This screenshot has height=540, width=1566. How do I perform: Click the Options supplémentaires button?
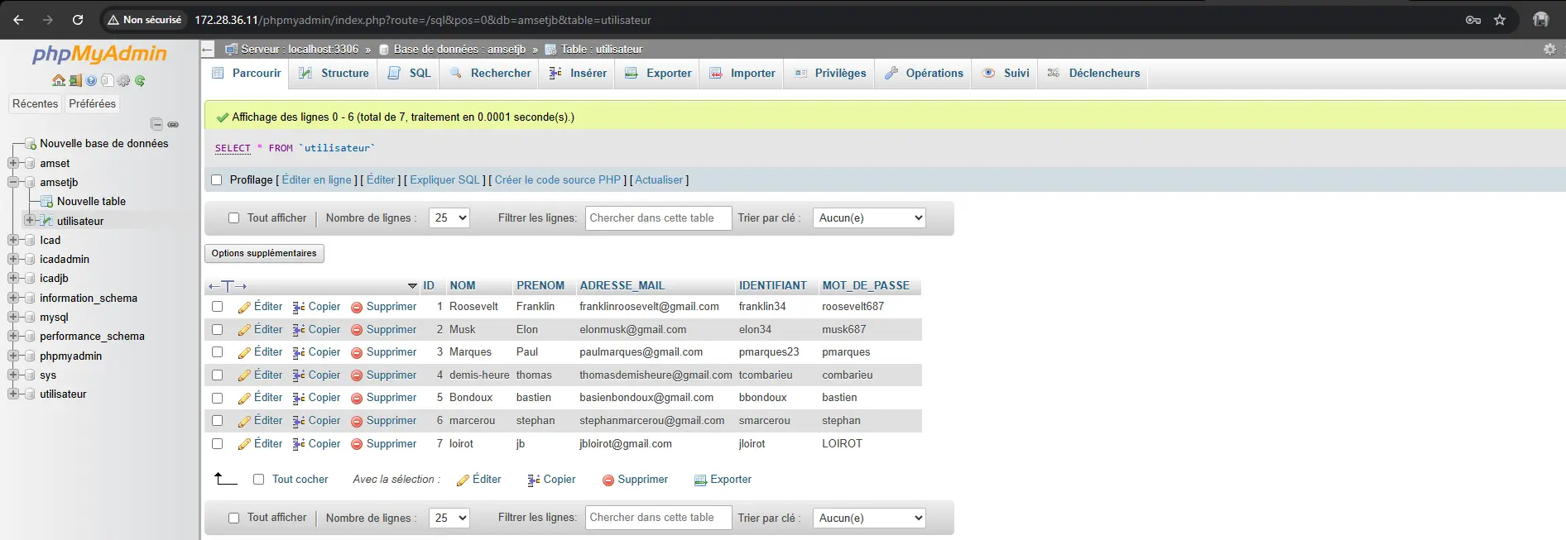pyautogui.click(x=264, y=254)
